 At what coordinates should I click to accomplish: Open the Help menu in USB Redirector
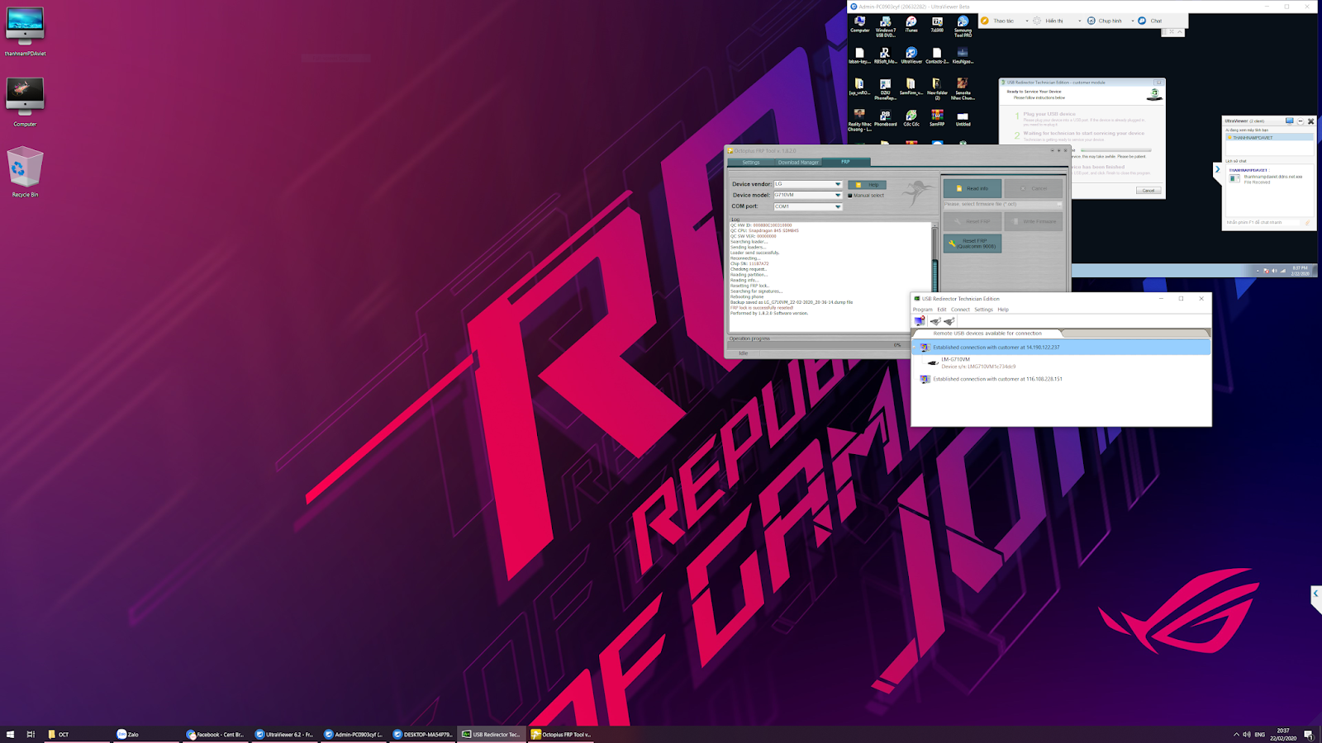click(1003, 310)
